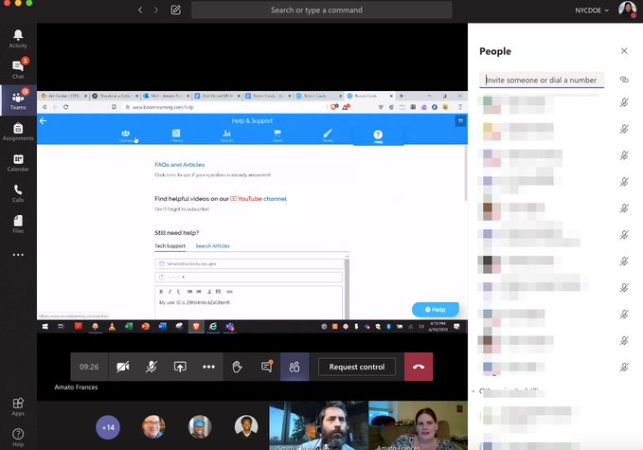Click the Invite someone or dial a number field
This screenshot has width=643, height=450.
pos(542,80)
